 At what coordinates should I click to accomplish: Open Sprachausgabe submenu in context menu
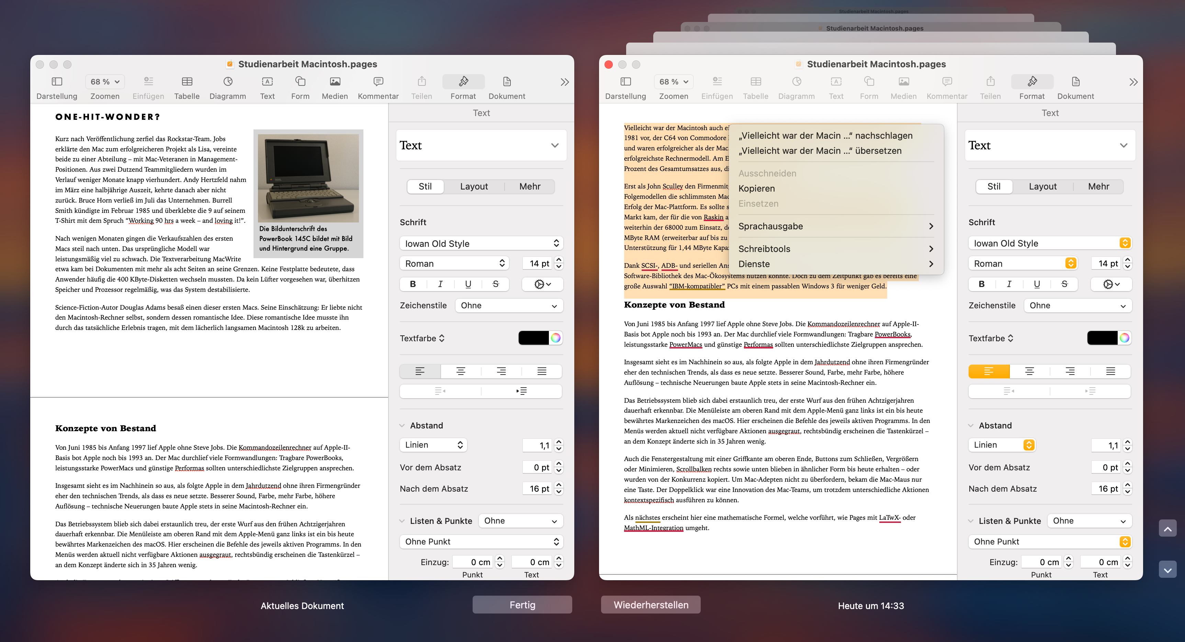tap(836, 226)
